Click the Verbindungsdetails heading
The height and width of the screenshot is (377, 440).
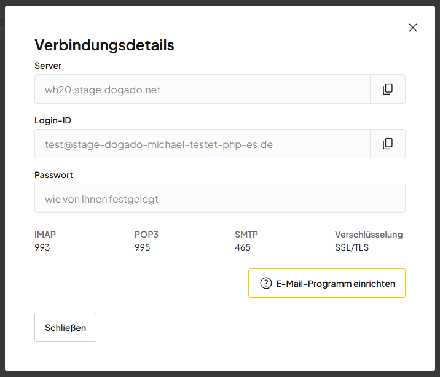[104, 45]
